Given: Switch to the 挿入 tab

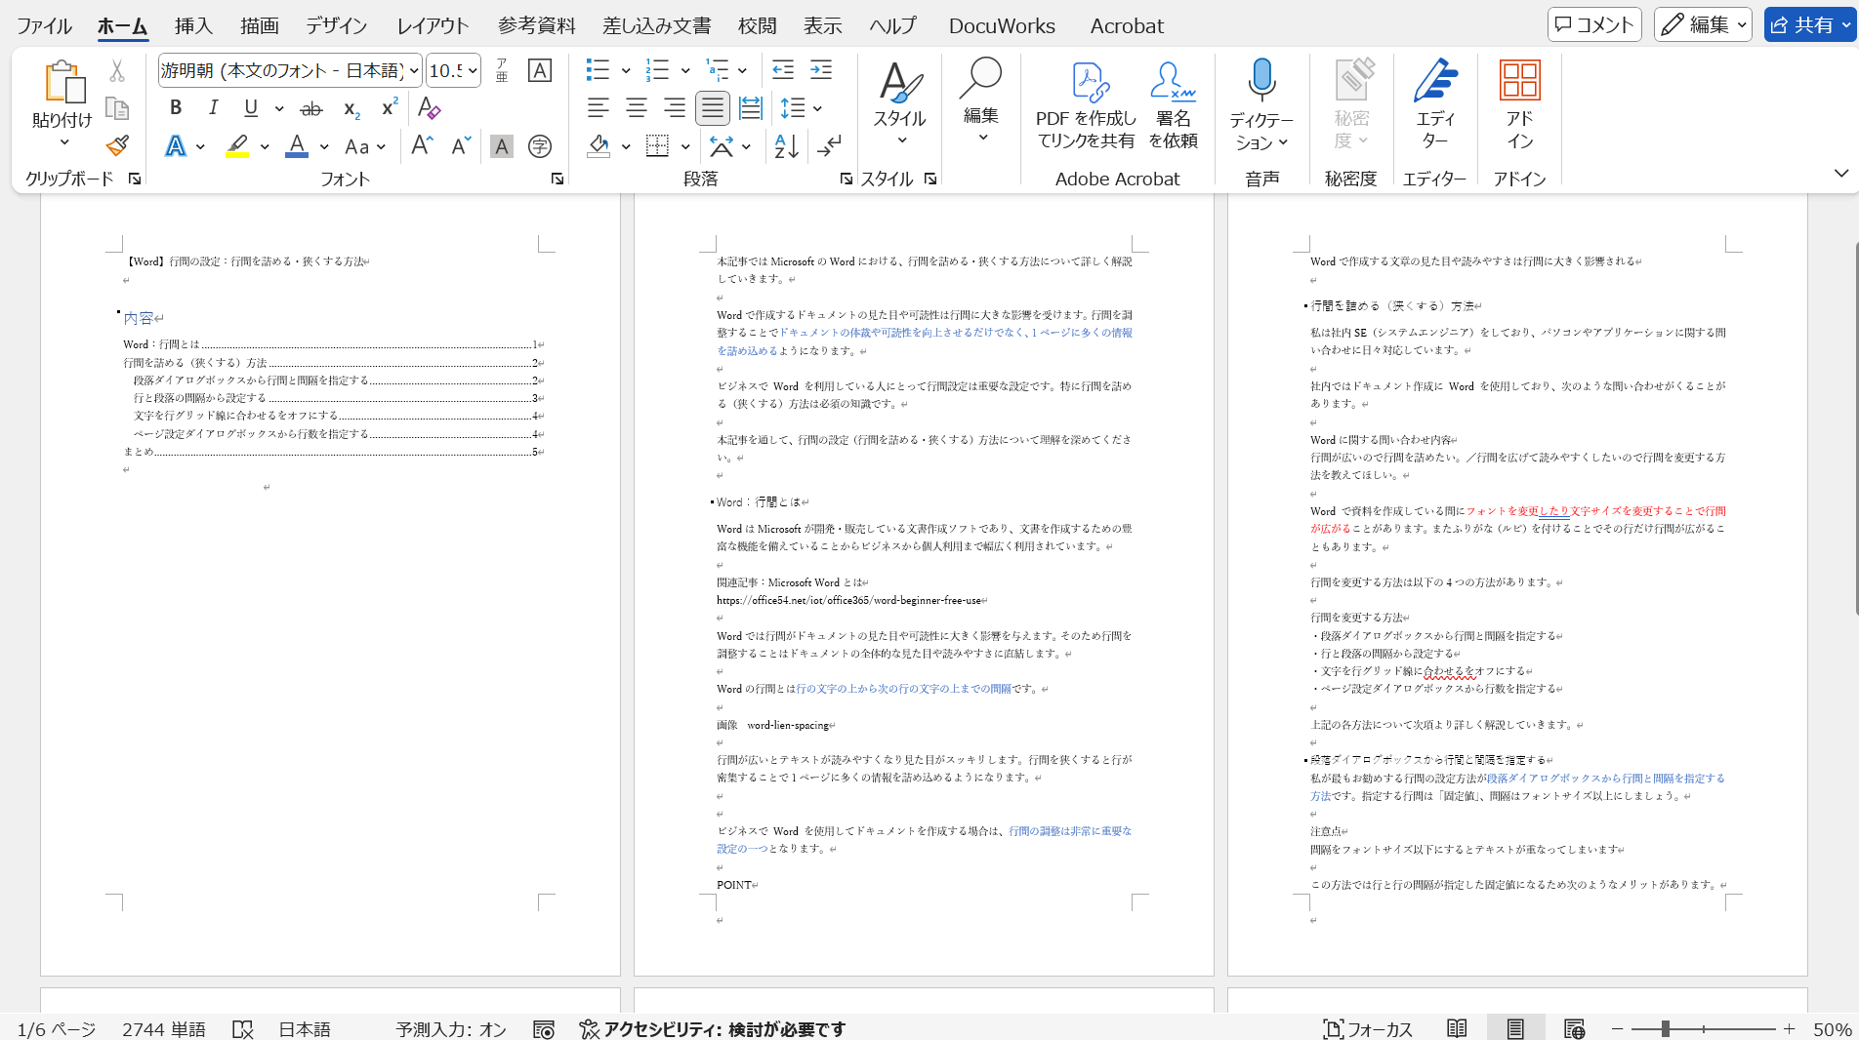Looking at the screenshot, I should point(193,25).
